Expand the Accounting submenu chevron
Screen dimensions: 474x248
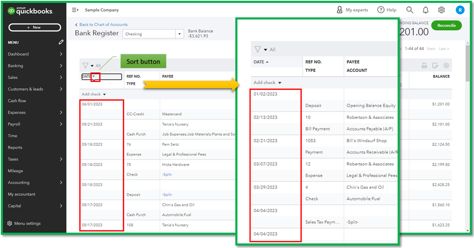point(61,183)
